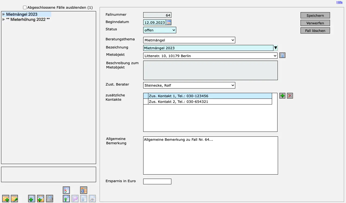Toggle 'Abgeschlossene Fälle ausblenden' checkbox

point(25,8)
